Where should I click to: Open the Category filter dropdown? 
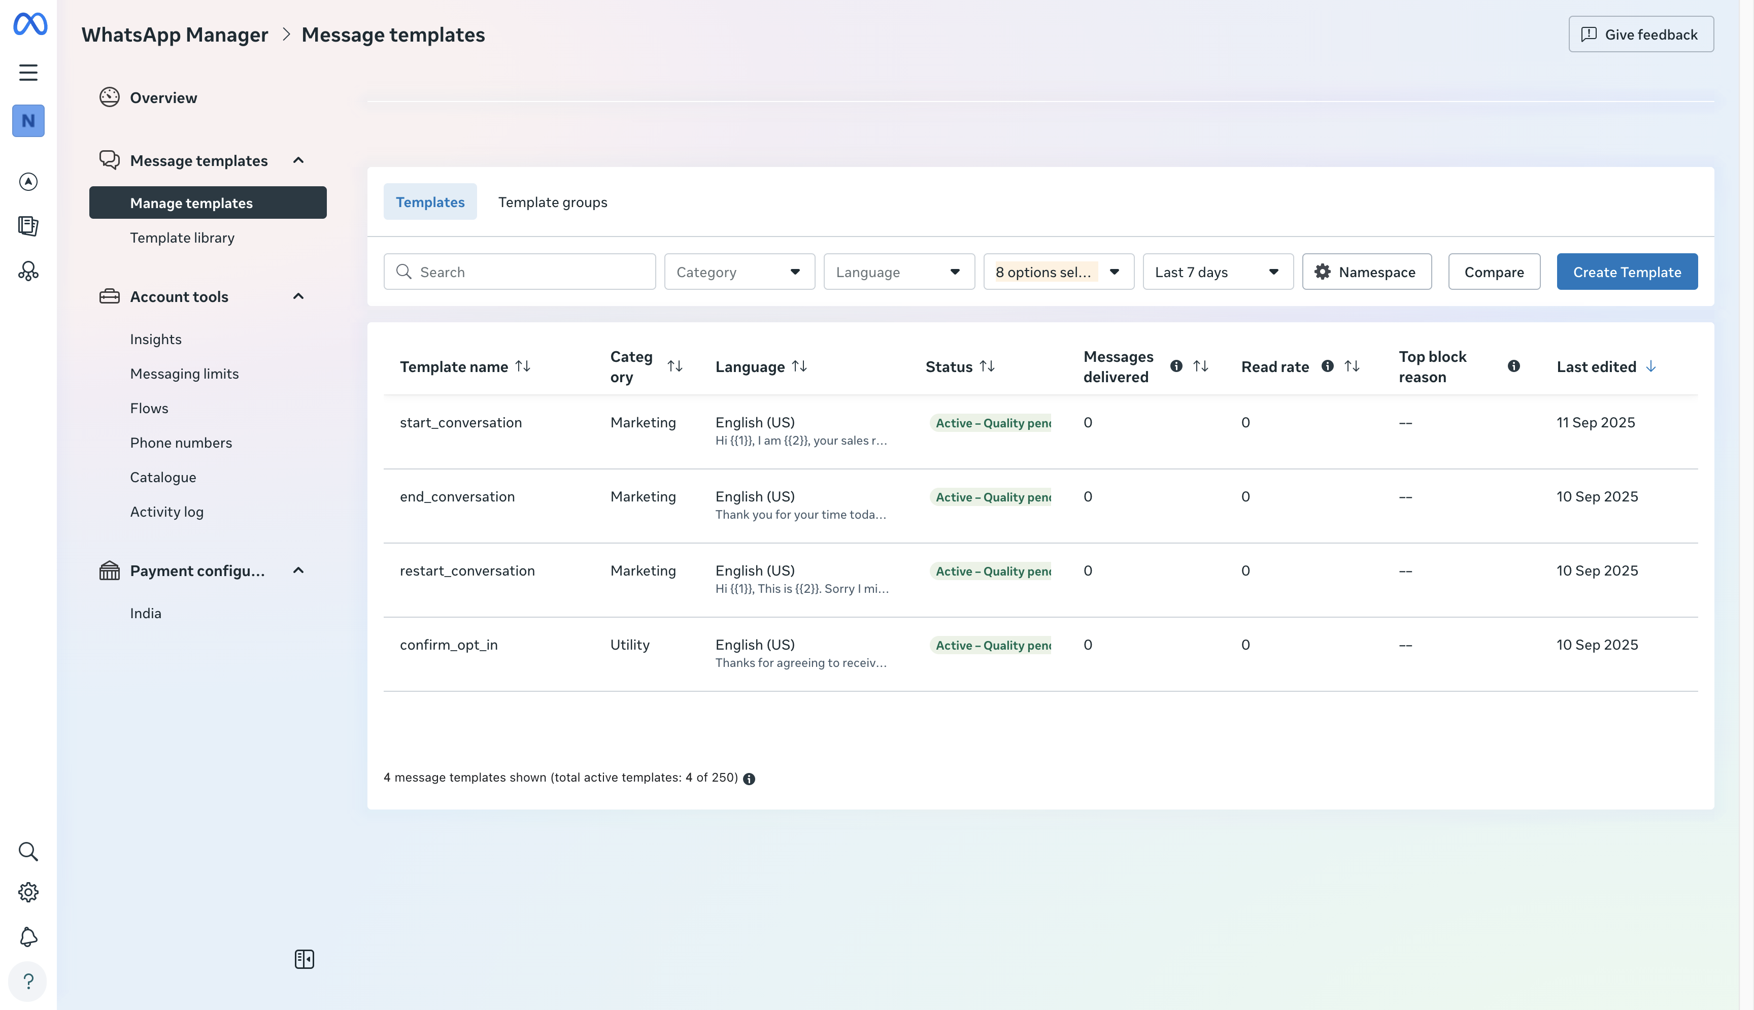(739, 272)
